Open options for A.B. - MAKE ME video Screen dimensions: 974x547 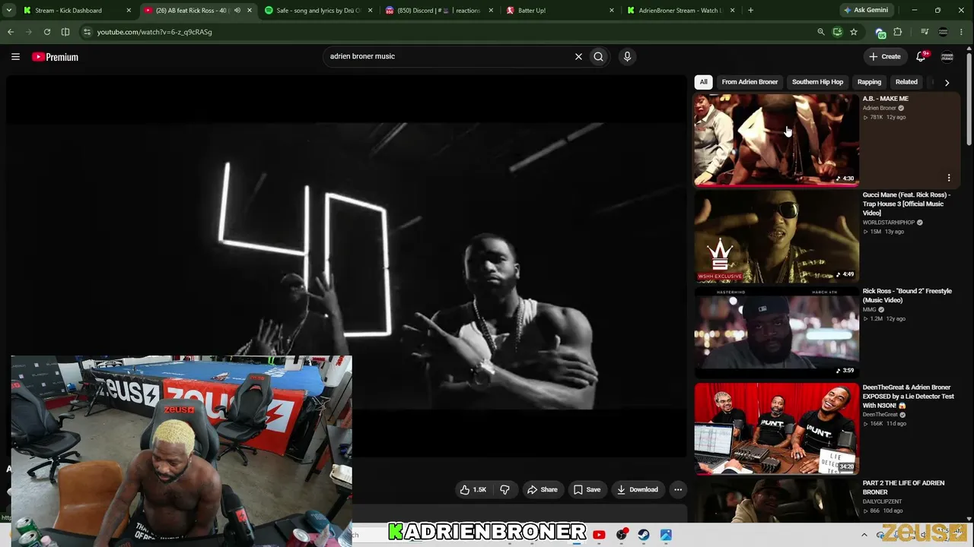point(949,178)
